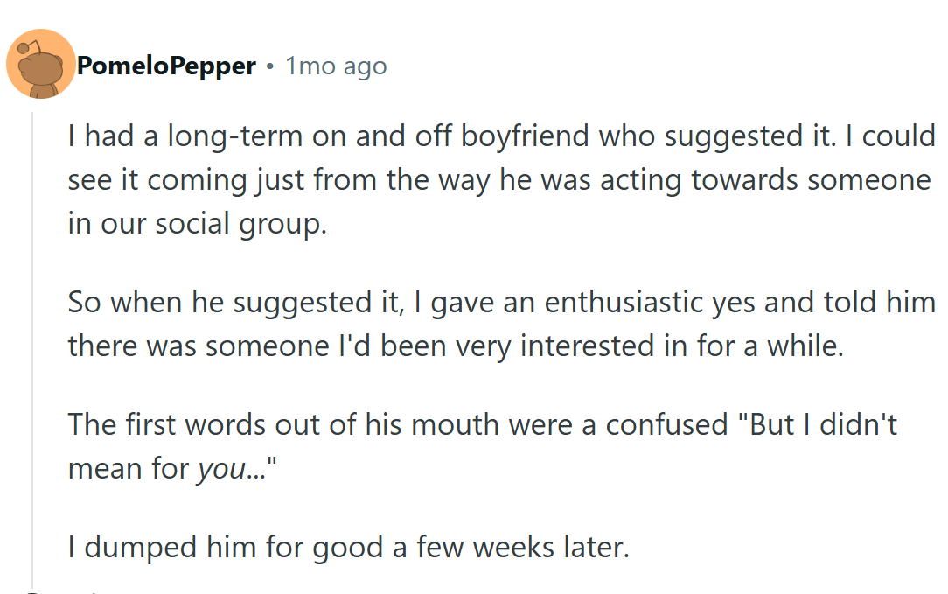Click the paragraph starting "So when he suggested"
Image resolution: width=948 pixels, height=594 pixels.
(500, 324)
